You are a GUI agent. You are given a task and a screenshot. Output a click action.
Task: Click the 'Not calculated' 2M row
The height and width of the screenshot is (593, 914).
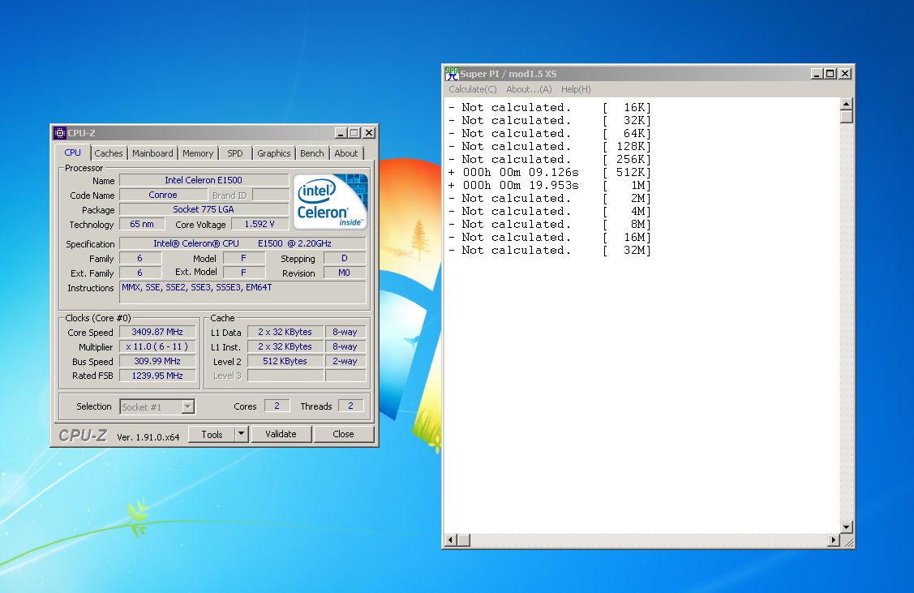(x=549, y=198)
